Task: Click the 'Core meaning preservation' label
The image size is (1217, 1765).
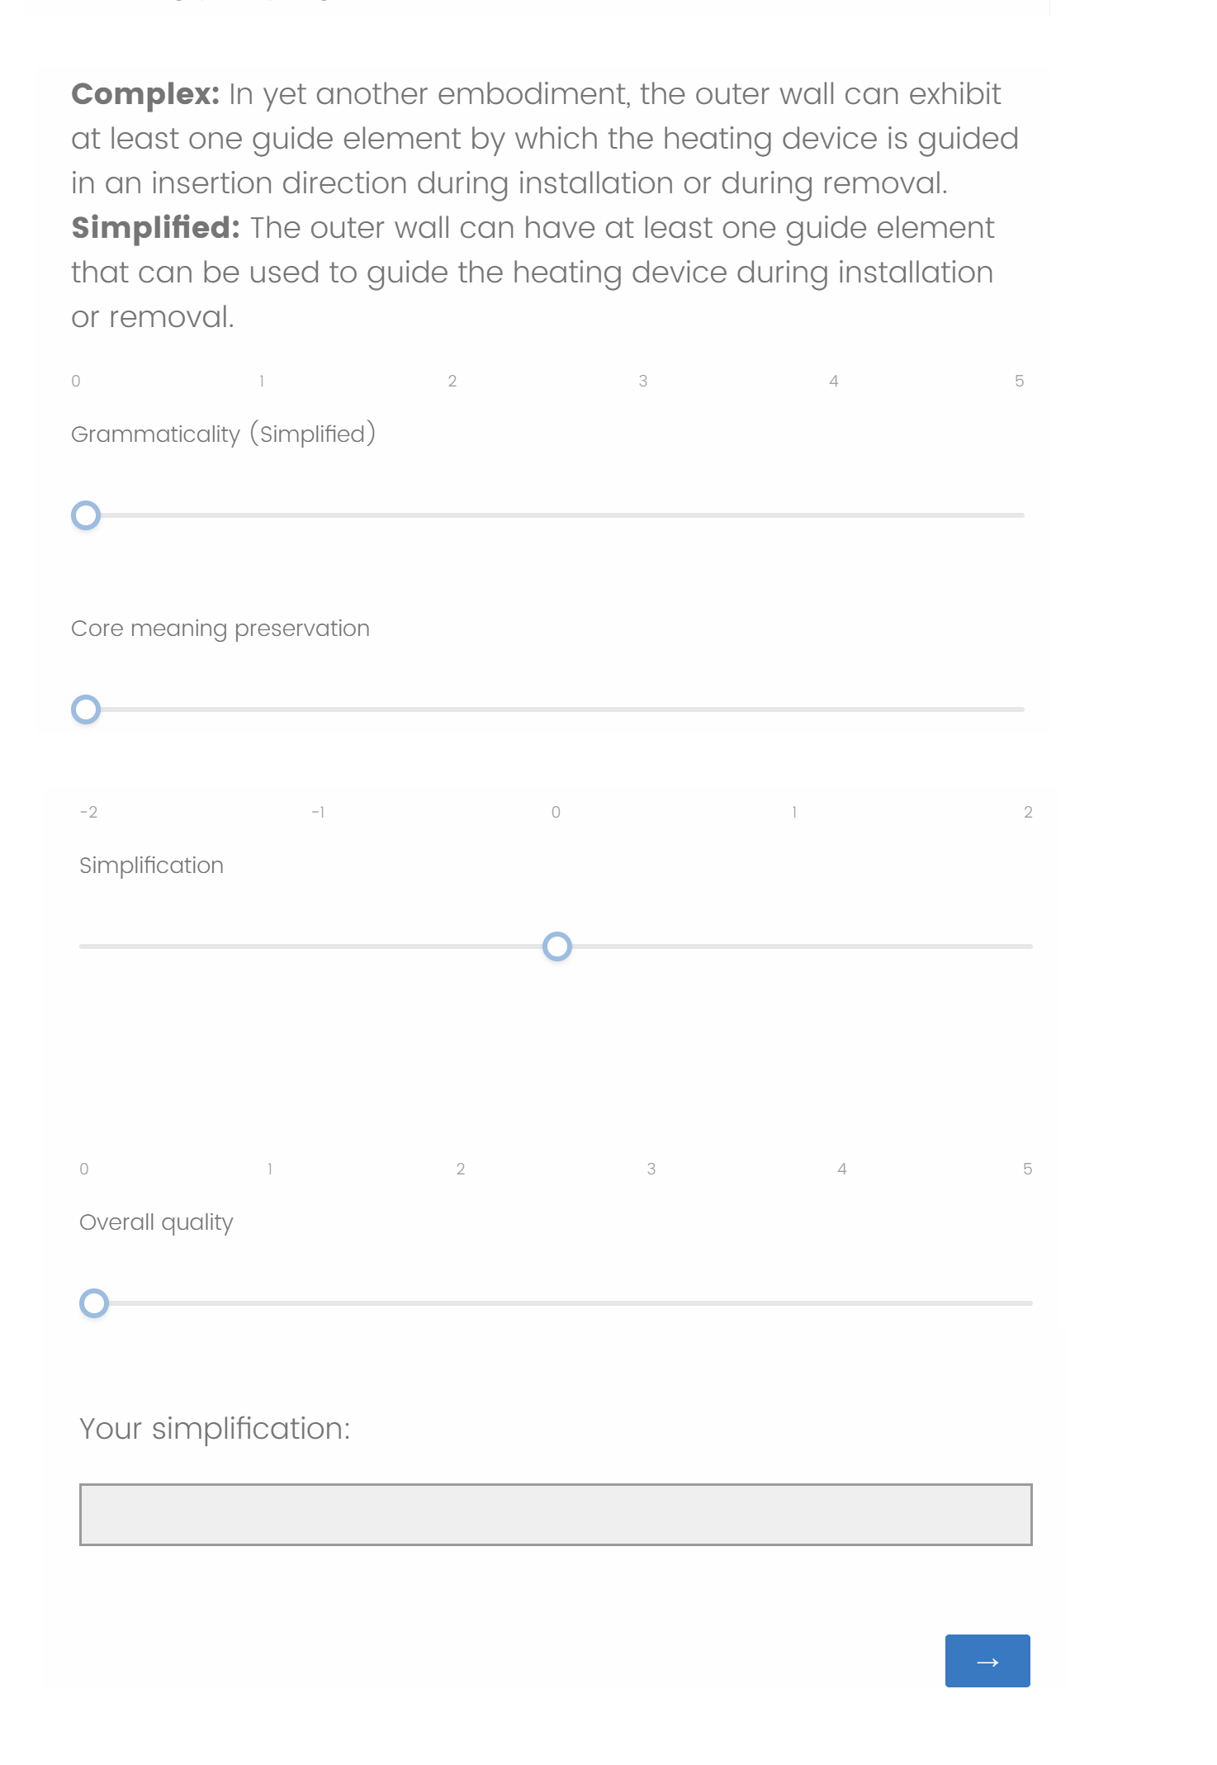Action: [220, 629]
